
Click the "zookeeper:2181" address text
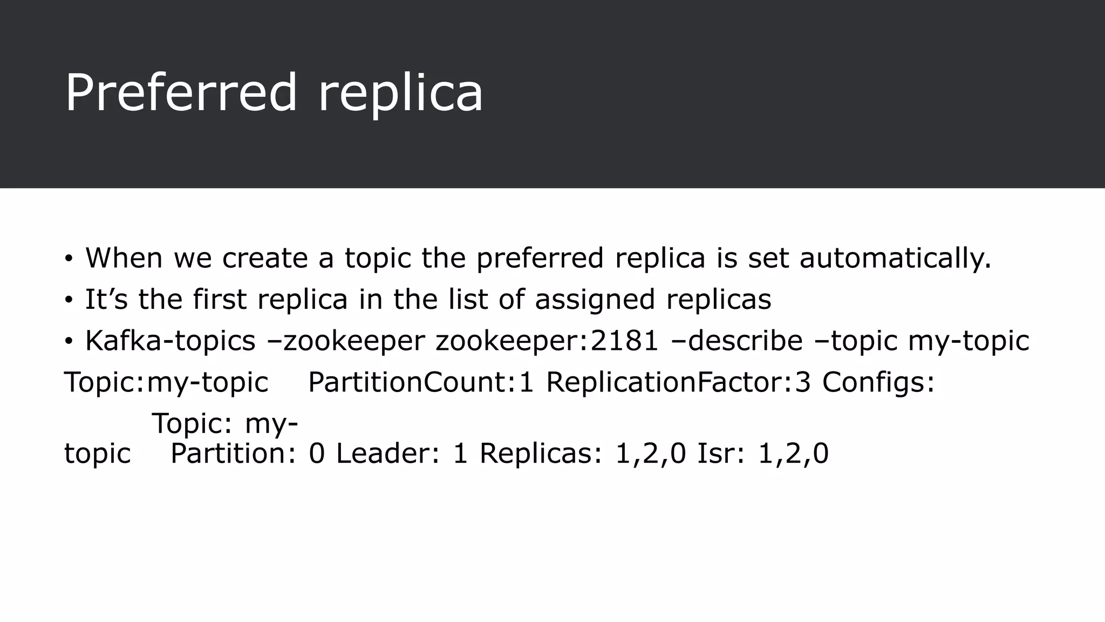pyautogui.click(x=547, y=341)
